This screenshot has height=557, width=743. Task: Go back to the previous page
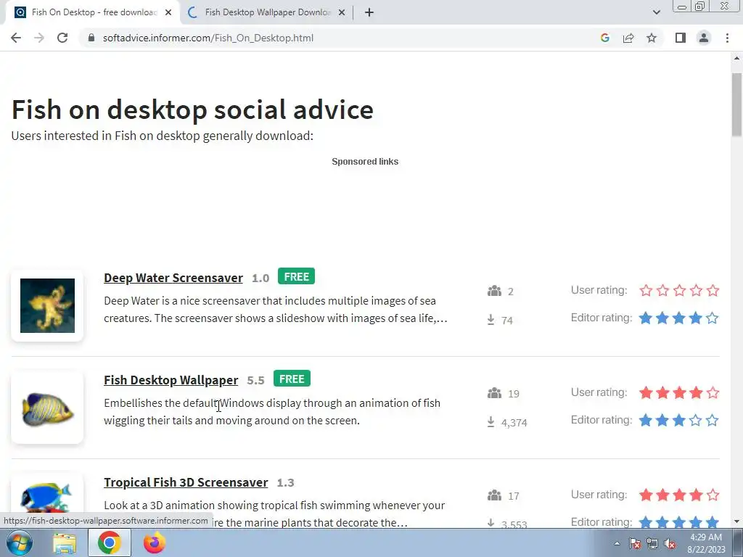(x=16, y=38)
